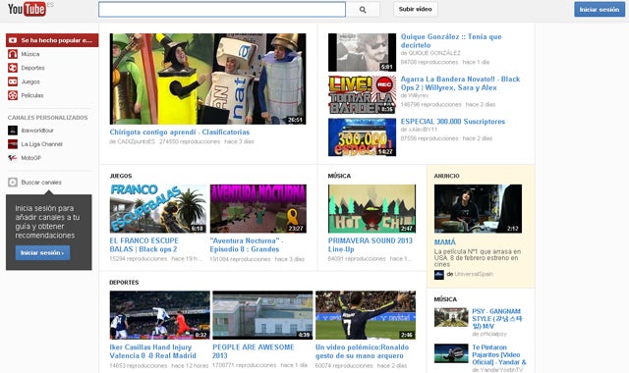Click 'Un video polémico: Ronaldo' title
This screenshot has height=373, width=629.
(363, 351)
